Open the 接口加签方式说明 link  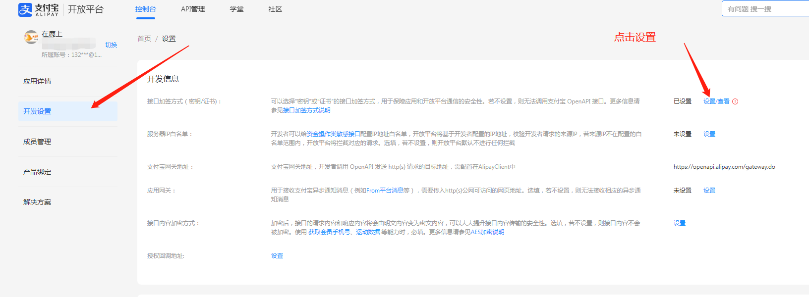point(306,110)
